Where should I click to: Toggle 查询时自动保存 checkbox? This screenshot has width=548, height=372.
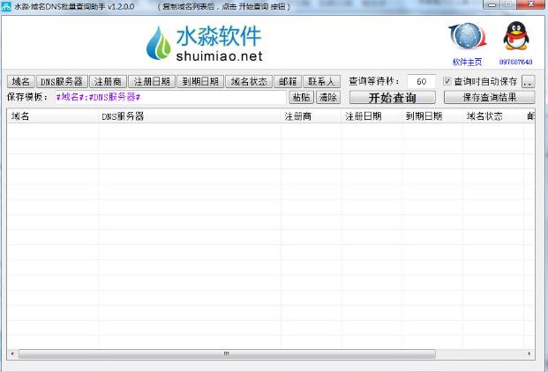(x=447, y=81)
